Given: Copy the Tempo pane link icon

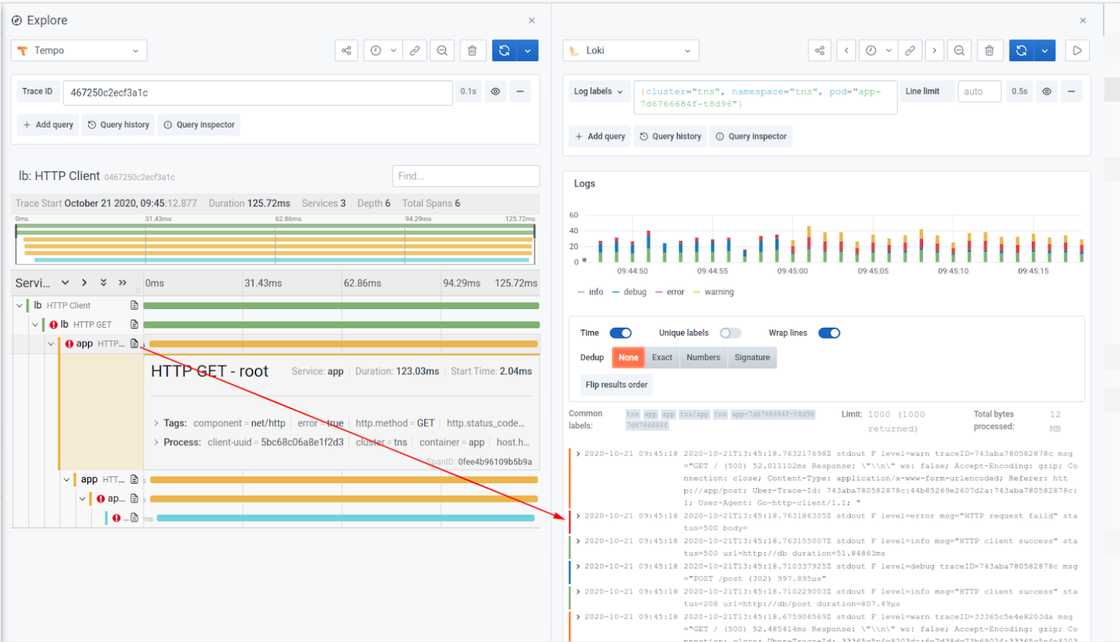Looking at the screenshot, I should [415, 50].
